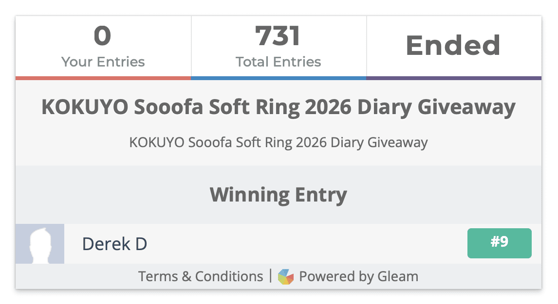Click the green #9 entry badge
Screen dimensions: 558x304
click(499, 243)
